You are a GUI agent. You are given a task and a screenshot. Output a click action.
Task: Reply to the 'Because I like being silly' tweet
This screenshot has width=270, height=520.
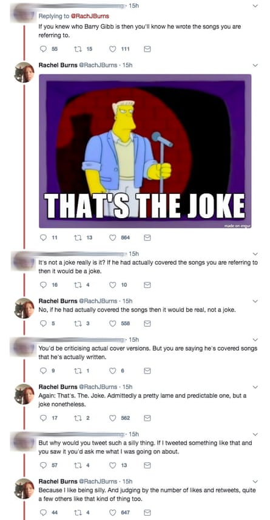[43, 512]
